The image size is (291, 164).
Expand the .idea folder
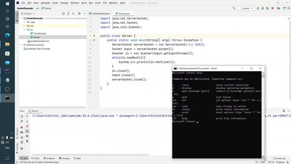(x=24, y=22)
